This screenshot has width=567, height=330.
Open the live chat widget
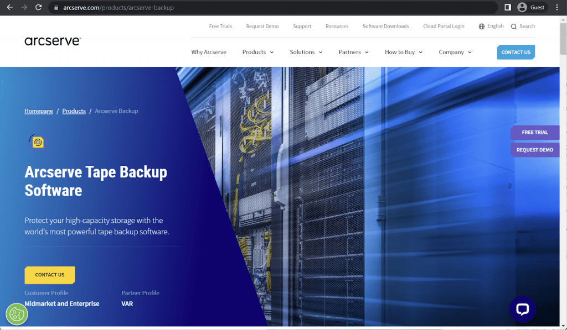tap(523, 309)
